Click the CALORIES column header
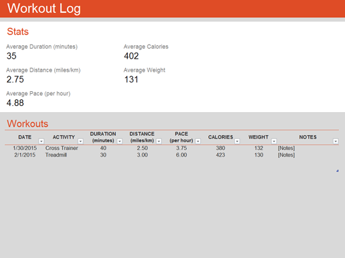 click(x=221, y=137)
